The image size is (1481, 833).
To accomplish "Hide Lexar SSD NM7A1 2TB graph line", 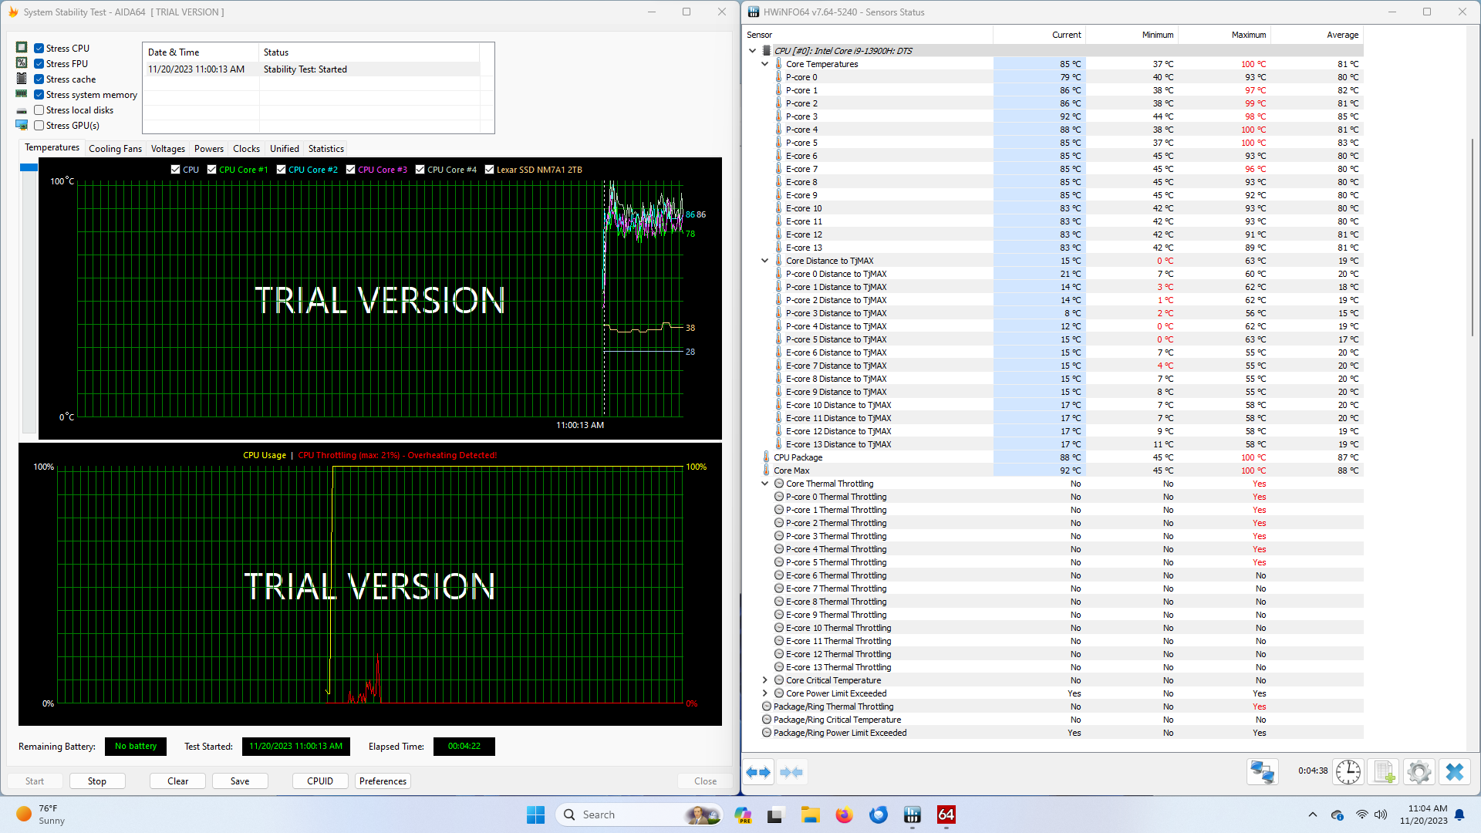I will tap(489, 170).
